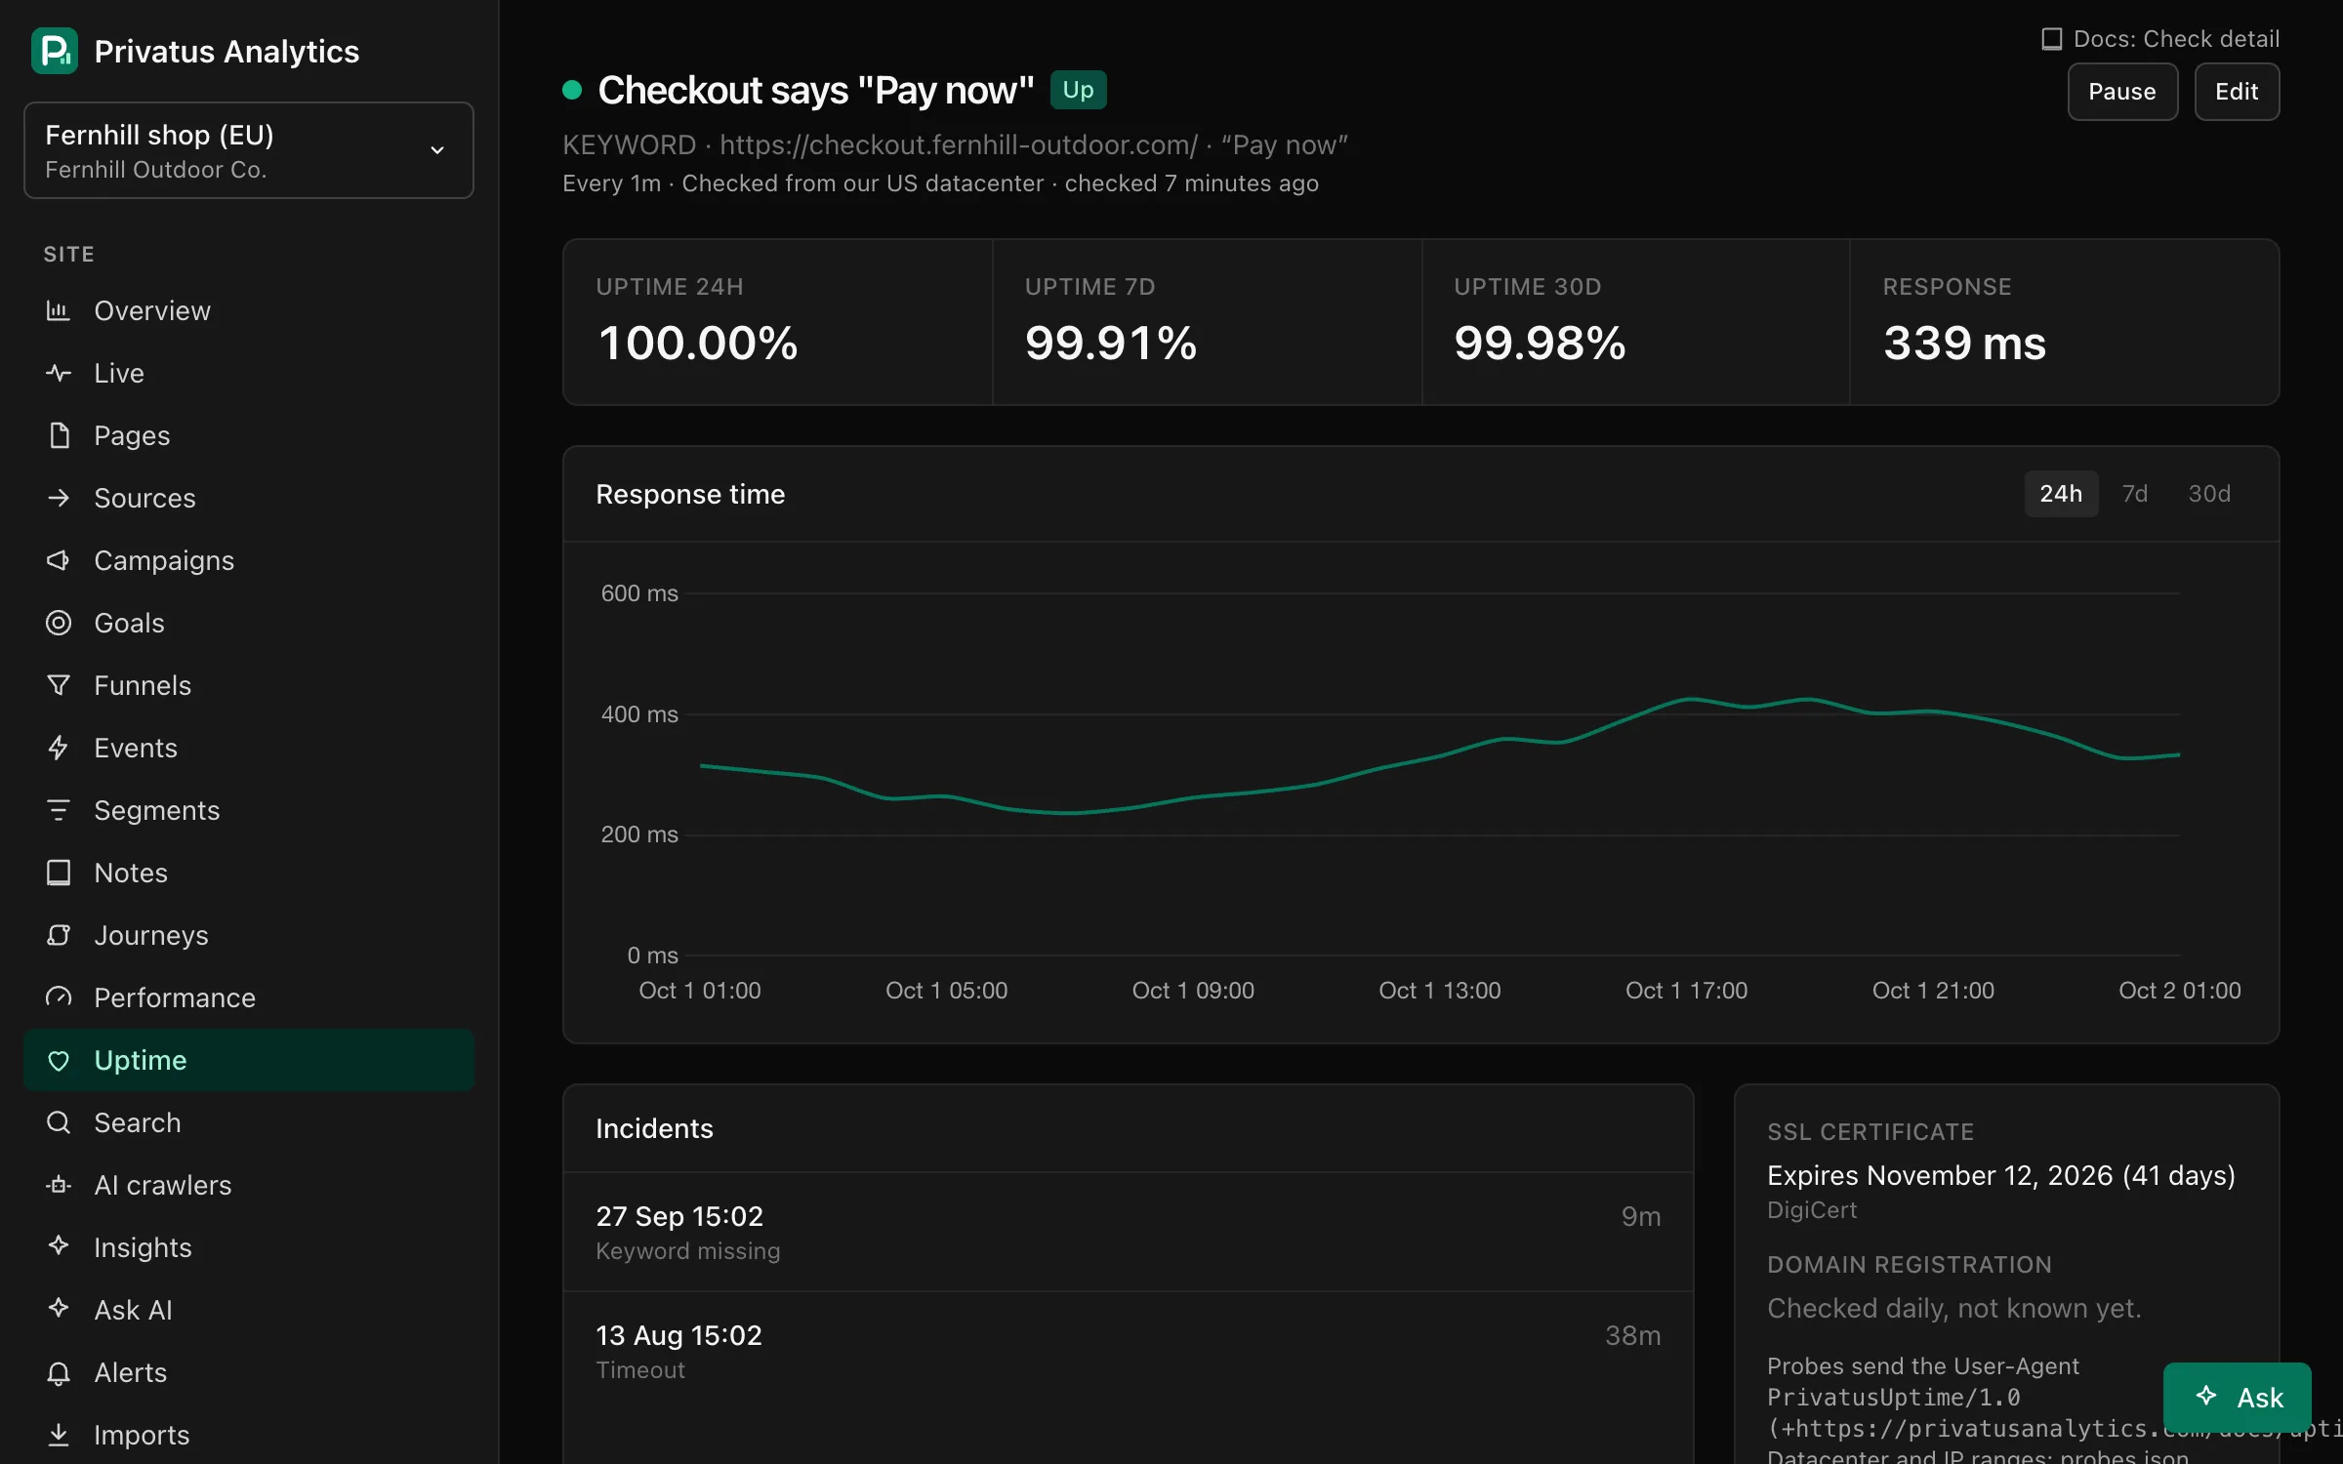Click the Live pulse icon
The height and width of the screenshot is (1464, 2343).
tap(59, 373)
